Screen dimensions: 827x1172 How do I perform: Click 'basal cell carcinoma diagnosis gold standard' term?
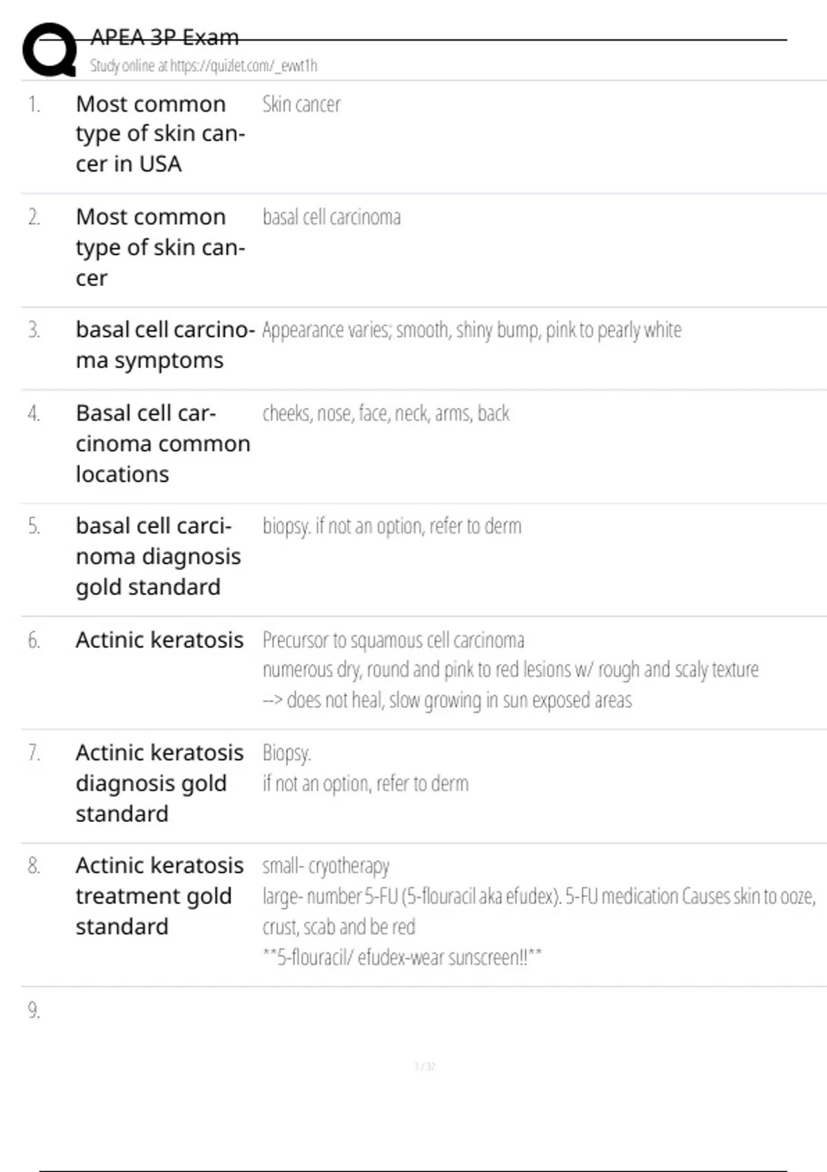click(x=158, y=556)
